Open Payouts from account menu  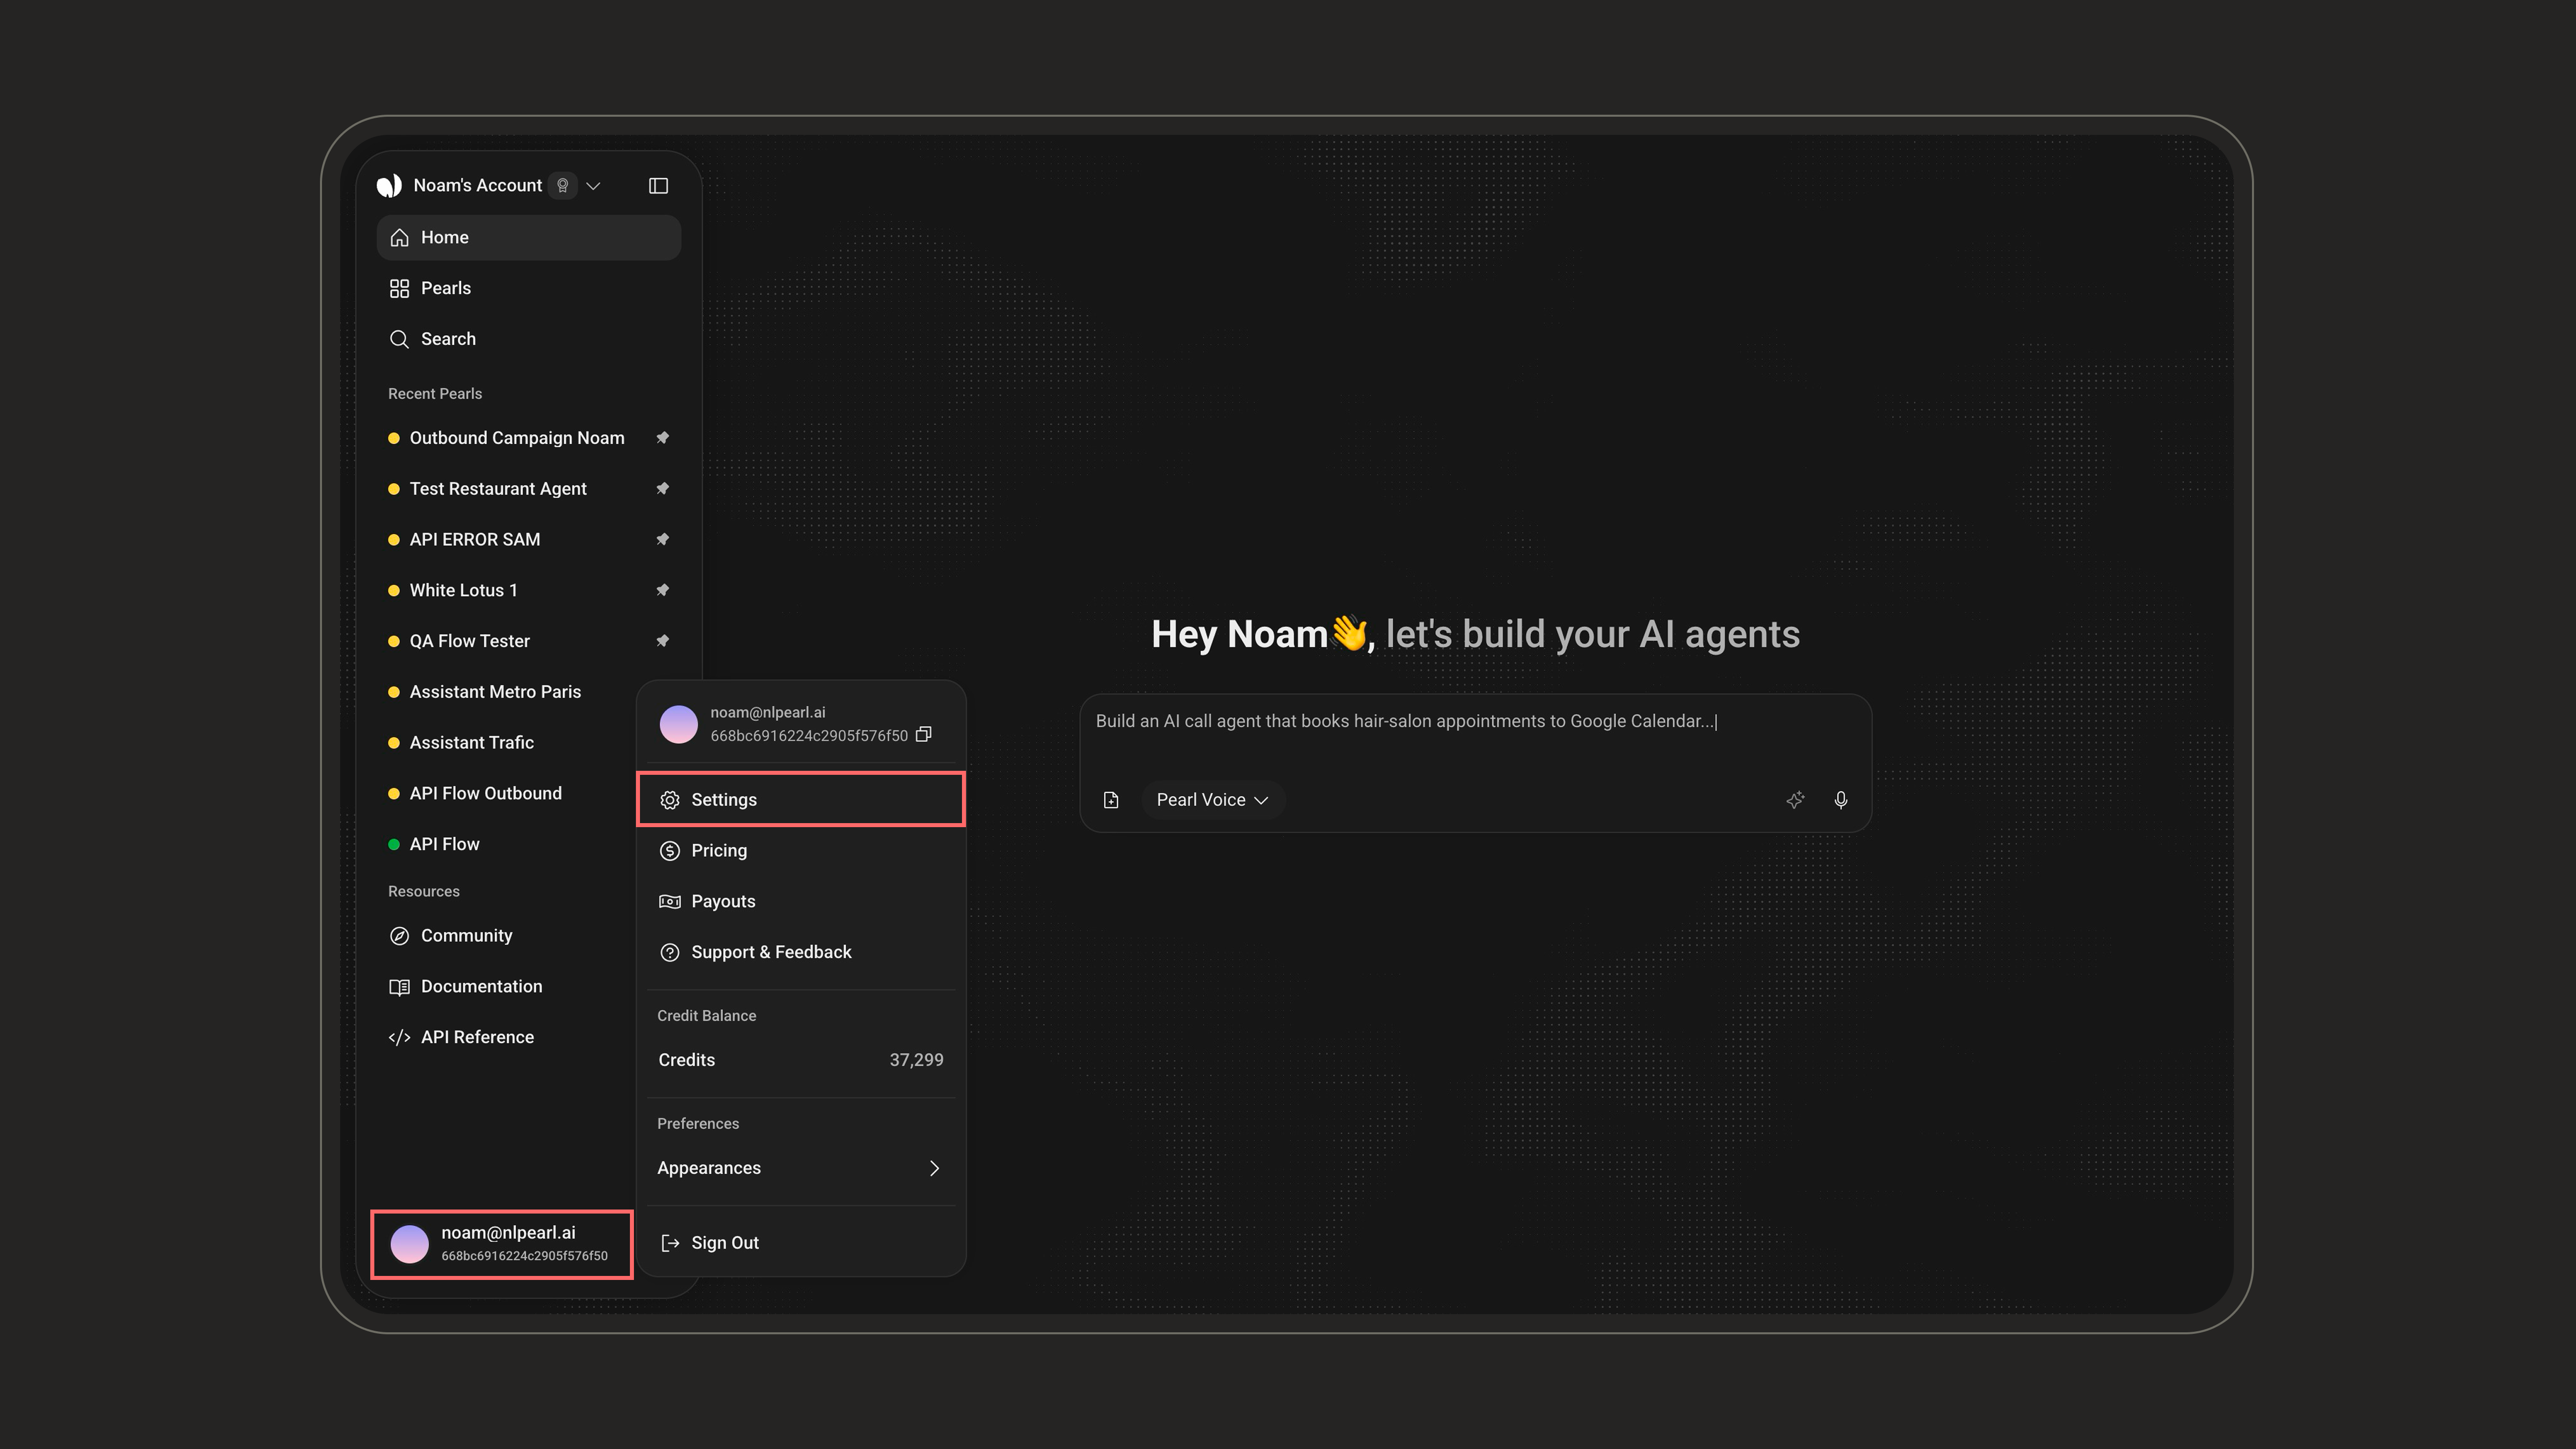click(801, 902)
